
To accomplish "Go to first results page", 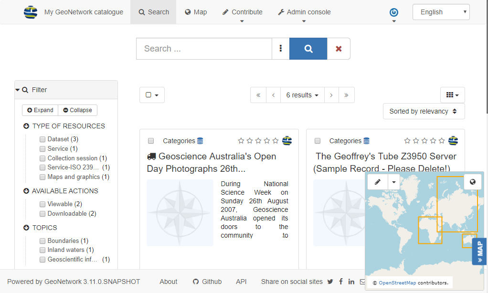I will coord(258,95).
